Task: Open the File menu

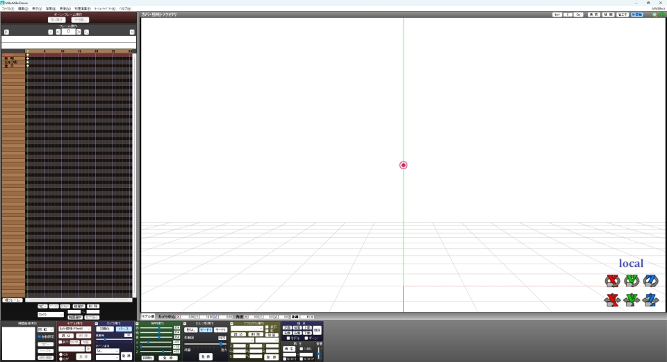Action: (8, 8)
